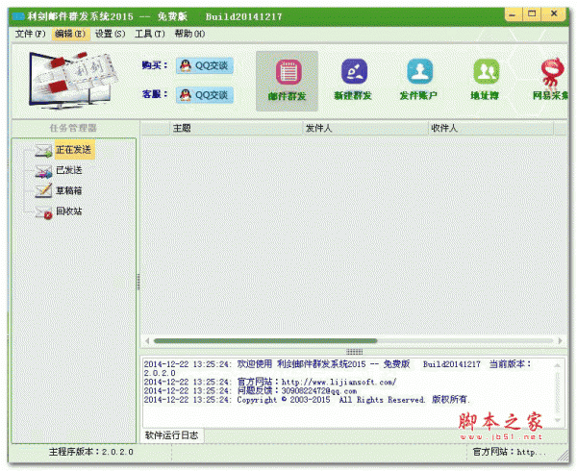
Task: Open 发件账户 sender accounts icon
Action: pos(418,80)
